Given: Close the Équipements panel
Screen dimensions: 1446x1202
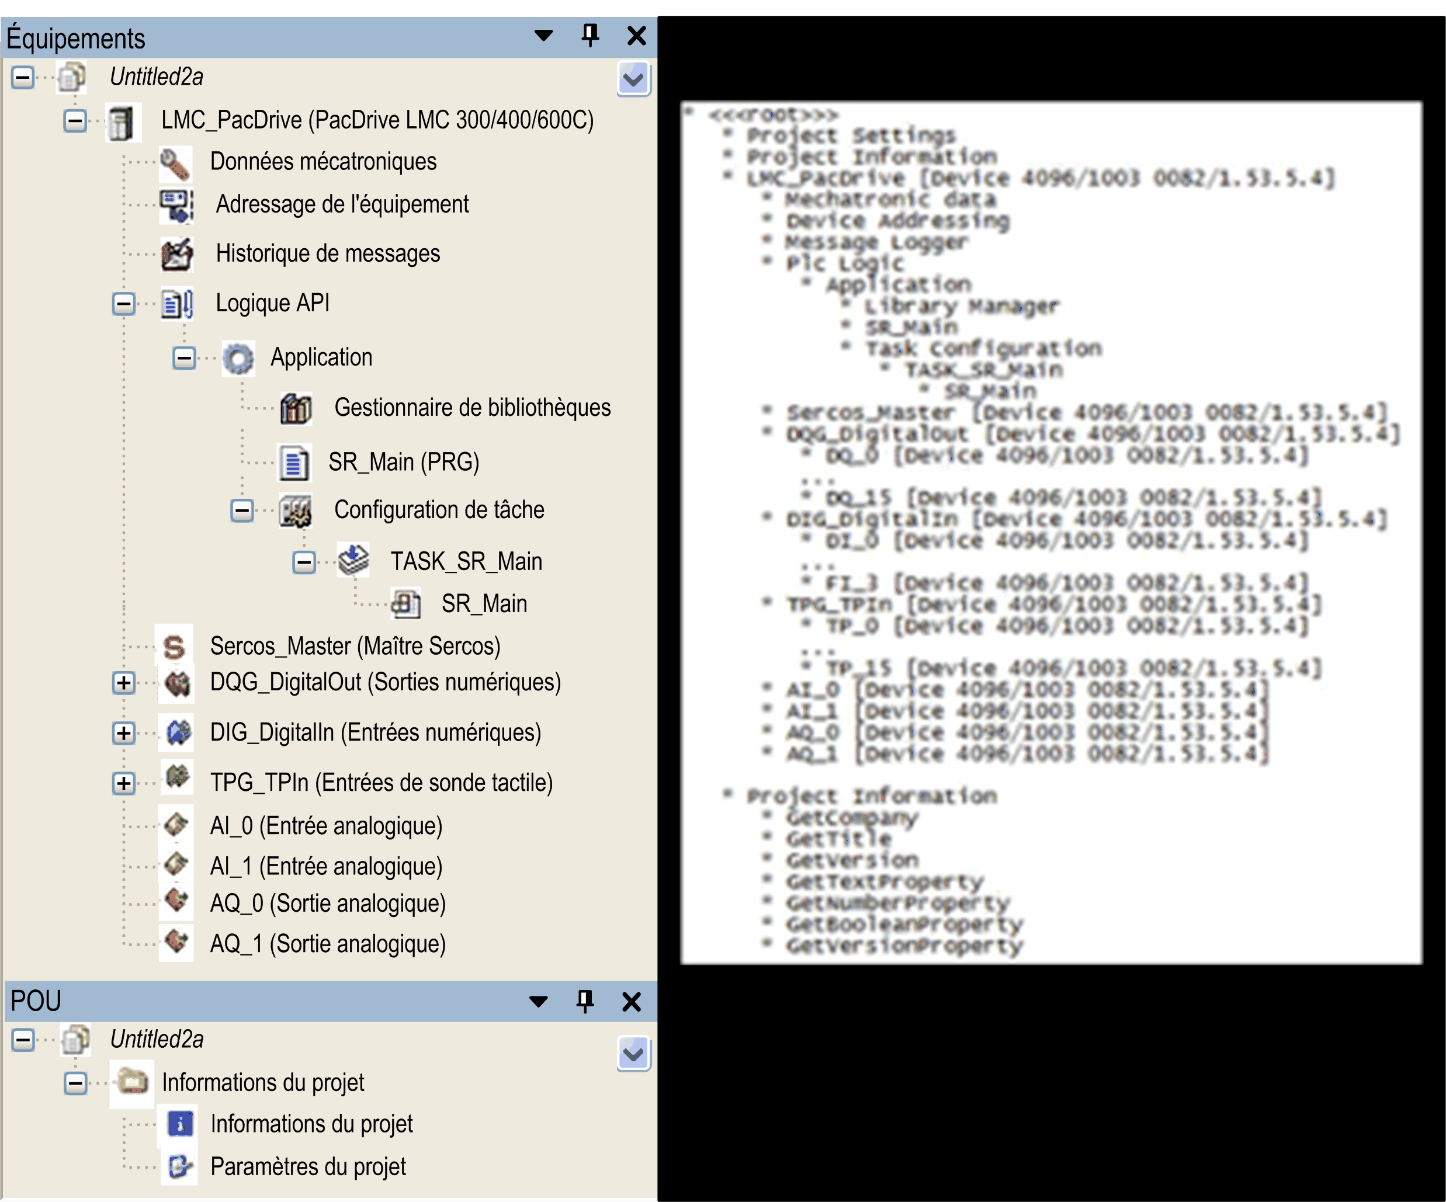Looking at the screenshot, I should pyautogui.click(x=637, y=36).
